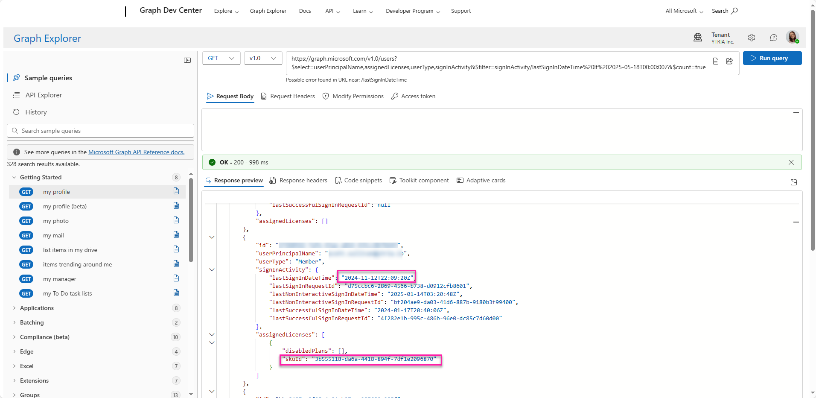Open the tenant globe icon

click(698, 38)
